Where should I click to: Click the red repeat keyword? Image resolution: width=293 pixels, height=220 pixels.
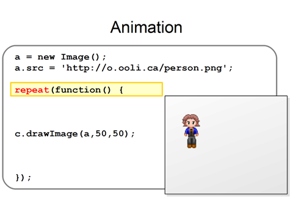32,90
